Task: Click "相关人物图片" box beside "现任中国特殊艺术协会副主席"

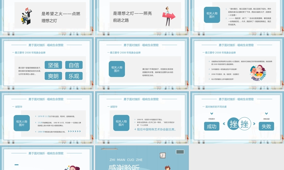Action: pyautogui.click(x=121, y=123)
